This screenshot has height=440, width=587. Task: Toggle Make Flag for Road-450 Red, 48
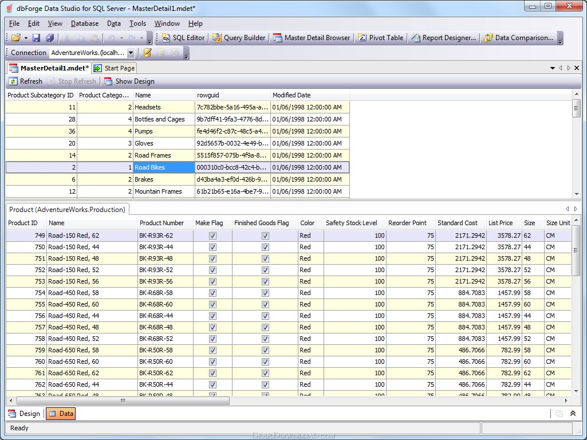212,327
